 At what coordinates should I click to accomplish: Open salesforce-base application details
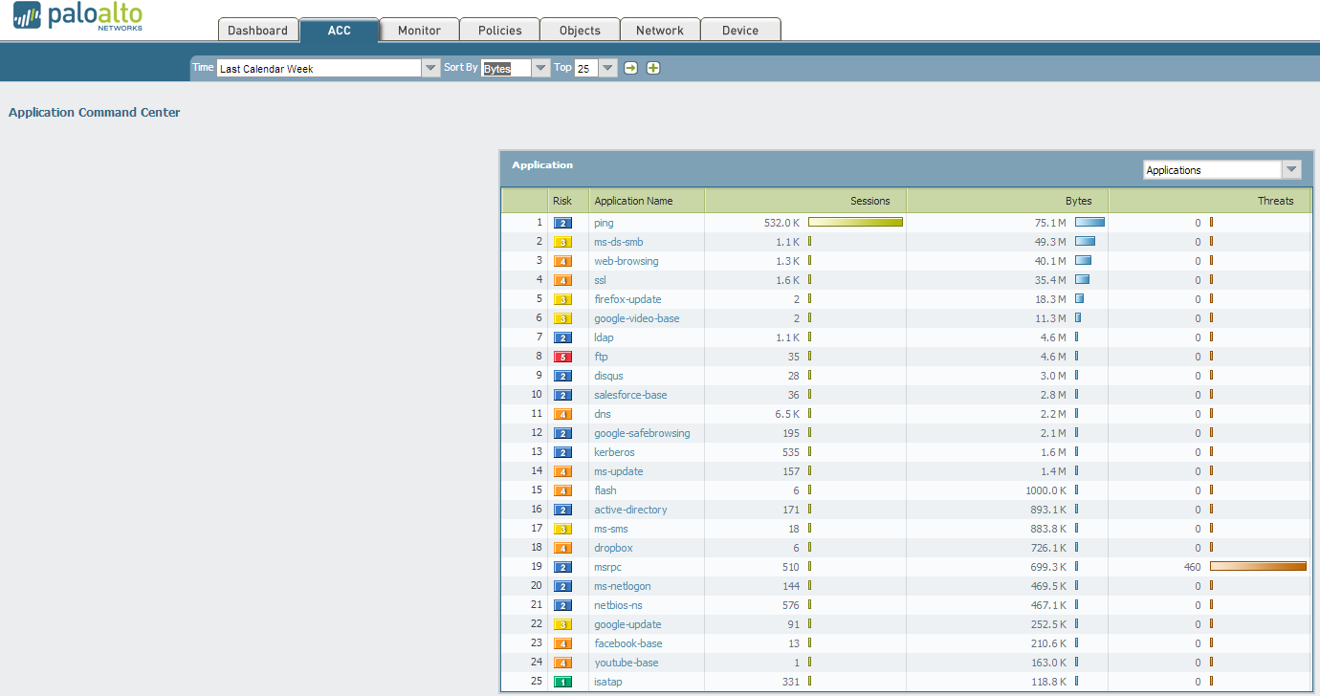[630, 395]
